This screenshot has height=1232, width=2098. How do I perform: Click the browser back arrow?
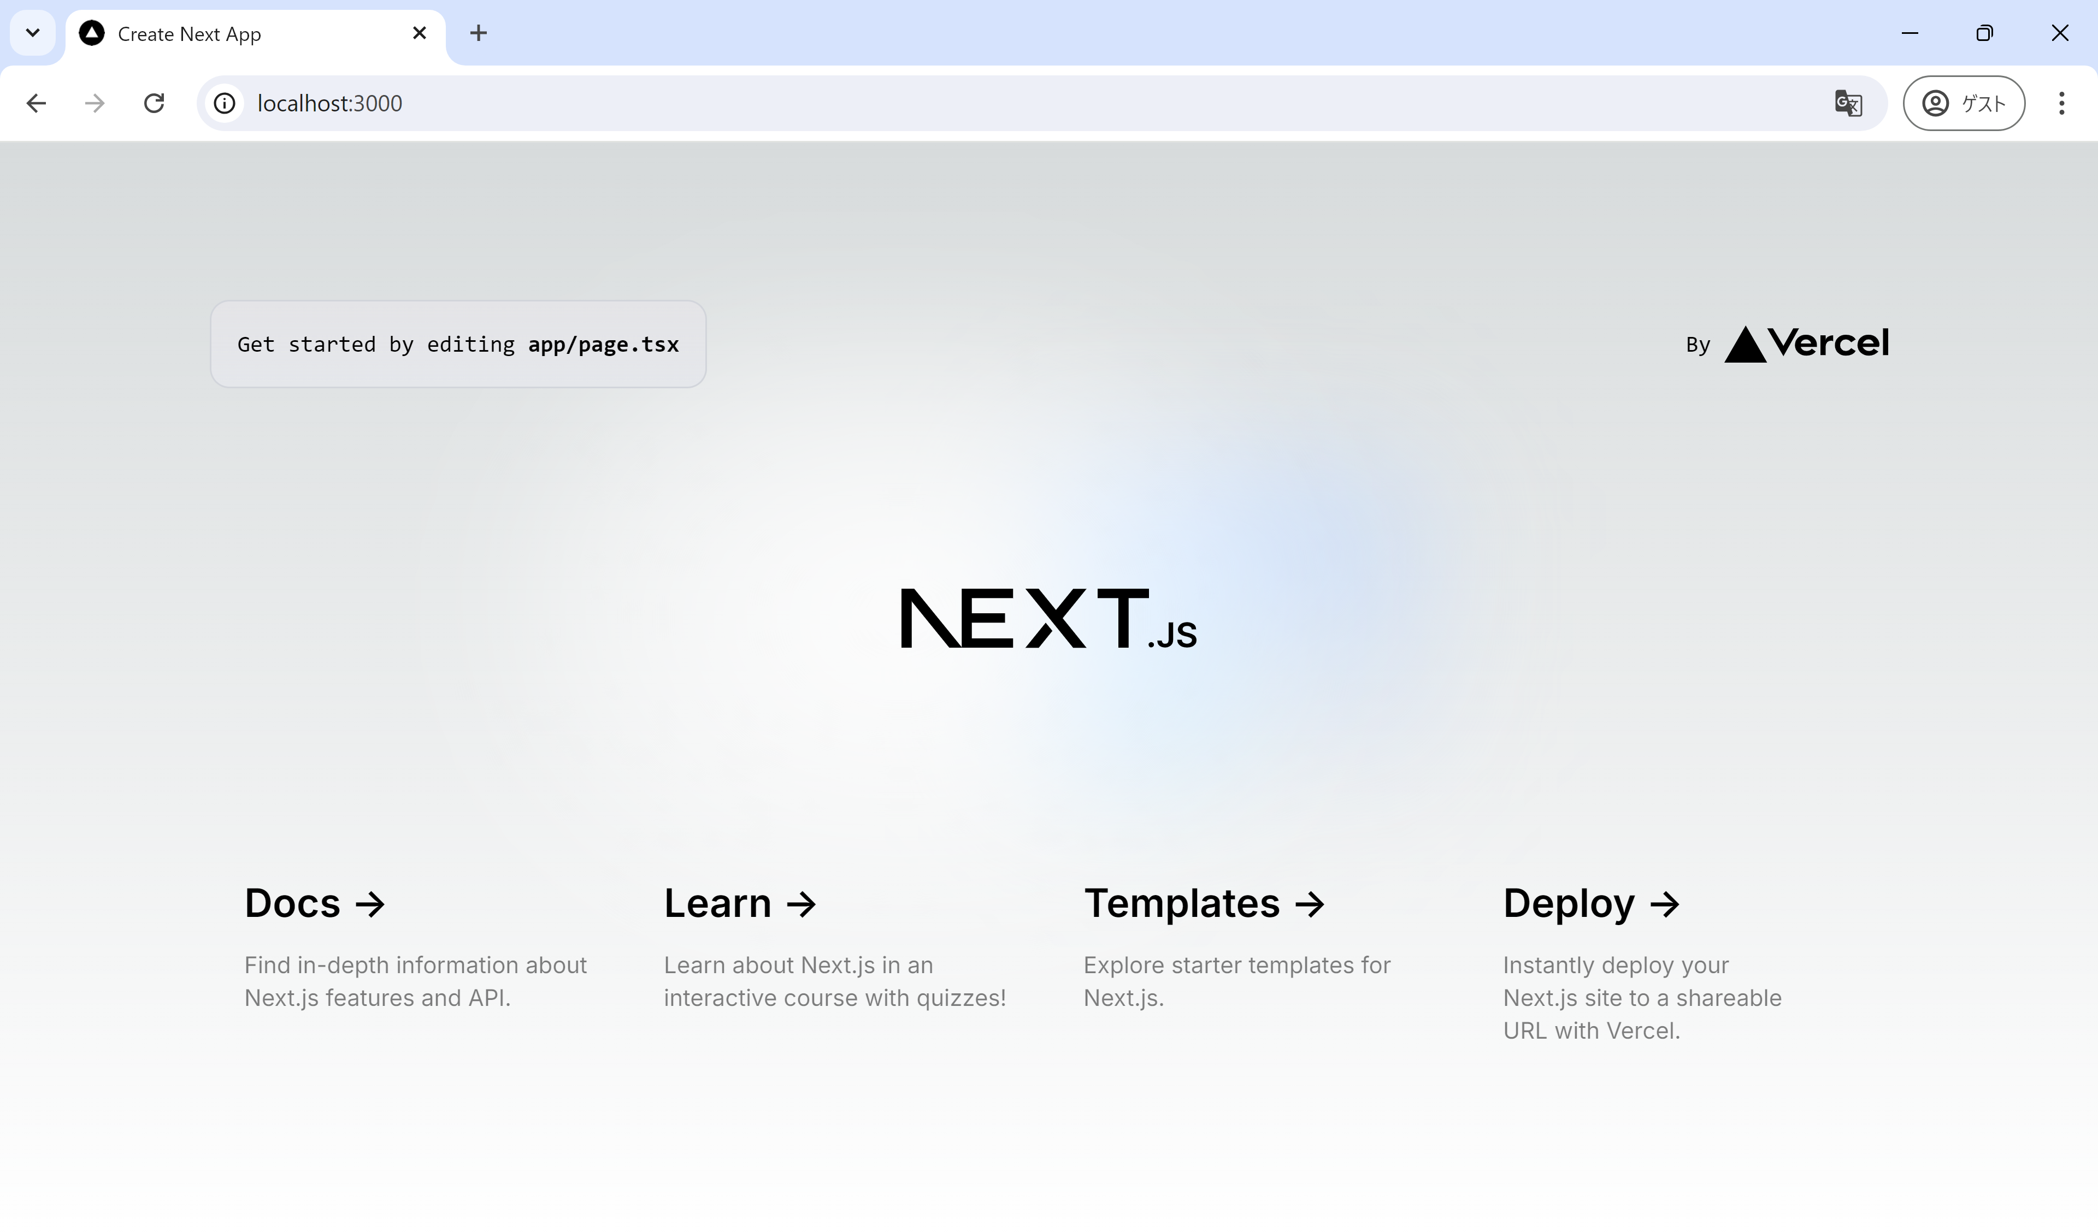pyautogui.click(x=36, y=103)
